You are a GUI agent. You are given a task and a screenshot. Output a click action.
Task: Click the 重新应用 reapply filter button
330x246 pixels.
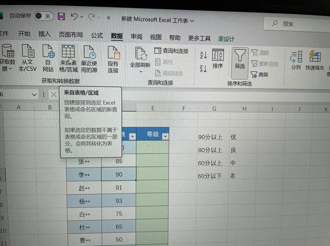pyautogui.click(x=265, y=64)
